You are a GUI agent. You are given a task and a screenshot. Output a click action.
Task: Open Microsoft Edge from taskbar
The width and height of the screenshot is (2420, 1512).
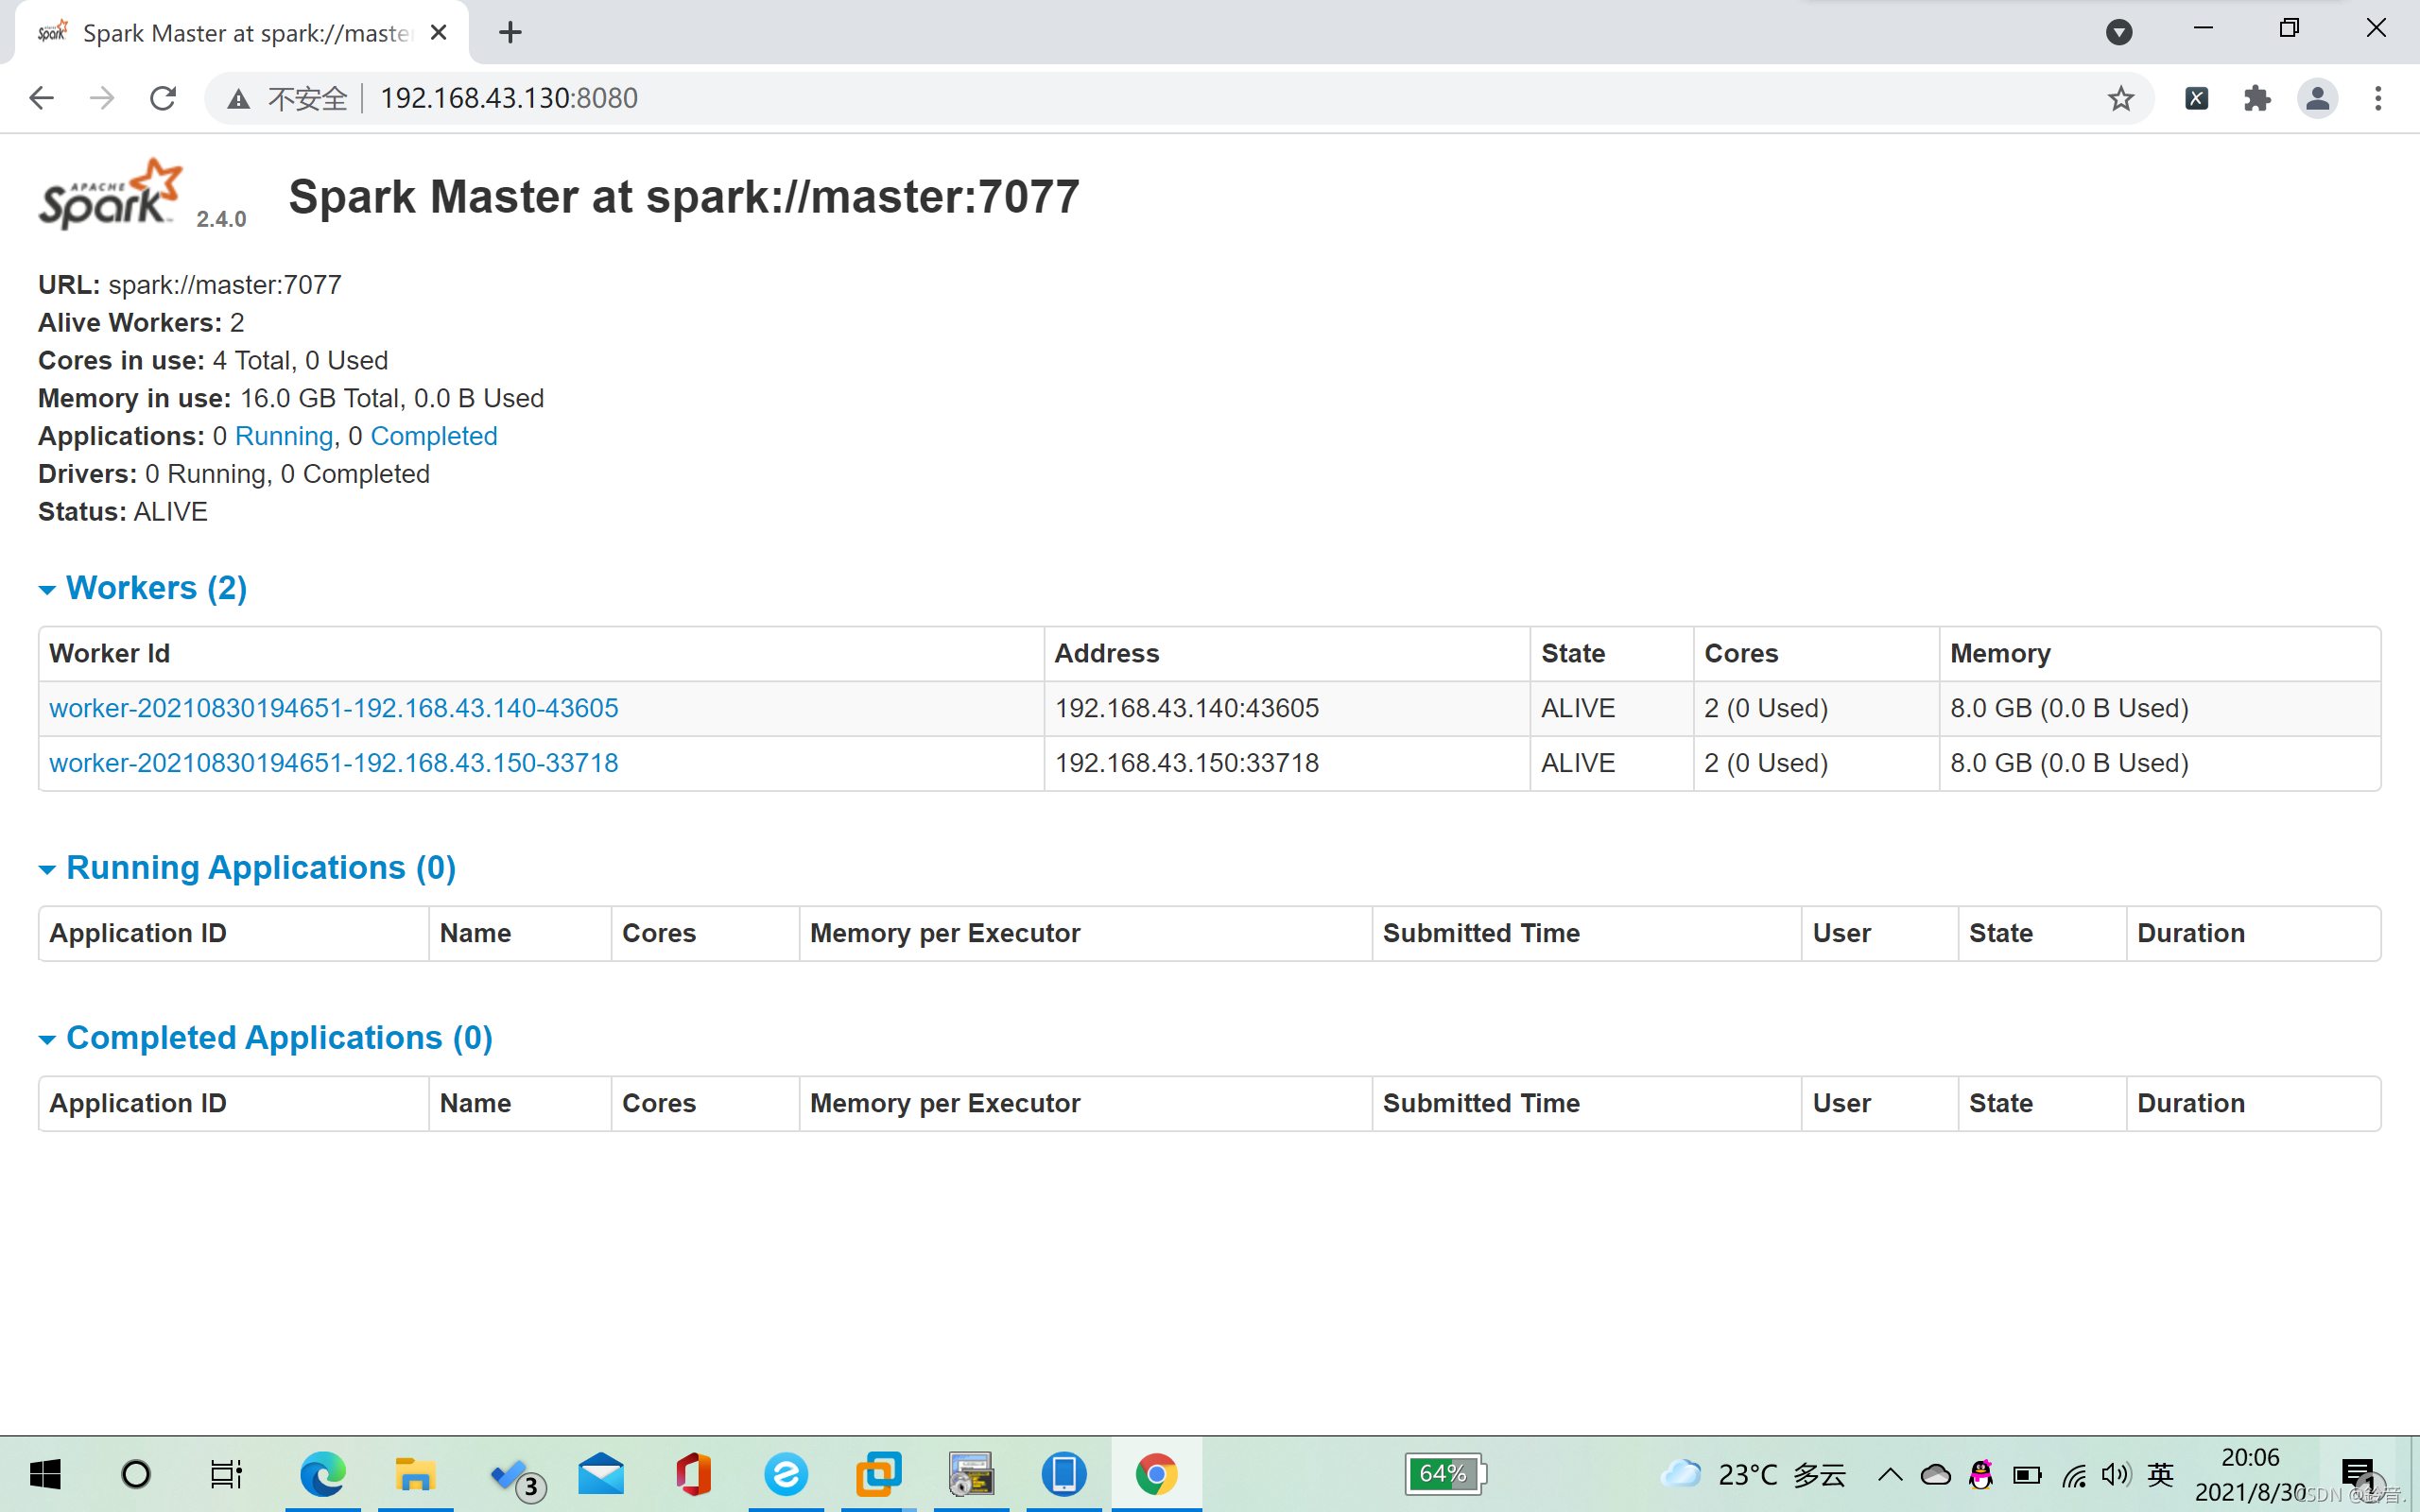click(x=322, y=1473)
